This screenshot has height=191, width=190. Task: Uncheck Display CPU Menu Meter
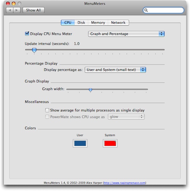point(27,34)
